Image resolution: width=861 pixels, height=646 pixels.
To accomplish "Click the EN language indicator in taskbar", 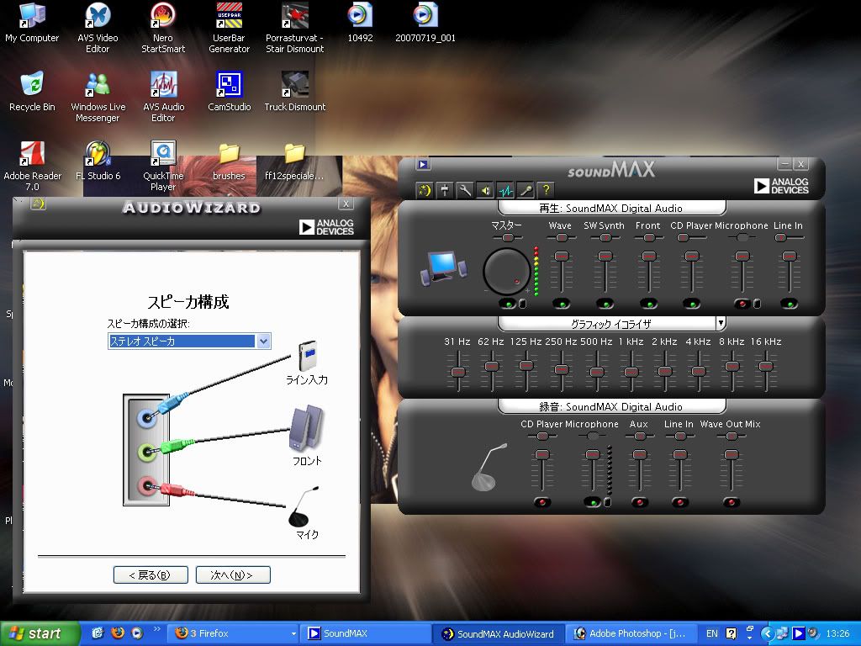I will pos(711,634).
